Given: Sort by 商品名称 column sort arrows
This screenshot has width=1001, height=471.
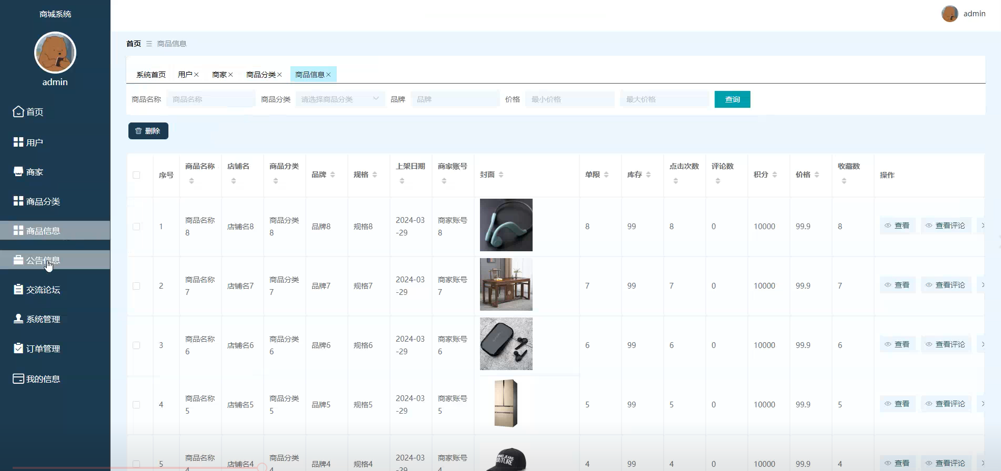Looking at the screenshot, I should coord(192,181).
